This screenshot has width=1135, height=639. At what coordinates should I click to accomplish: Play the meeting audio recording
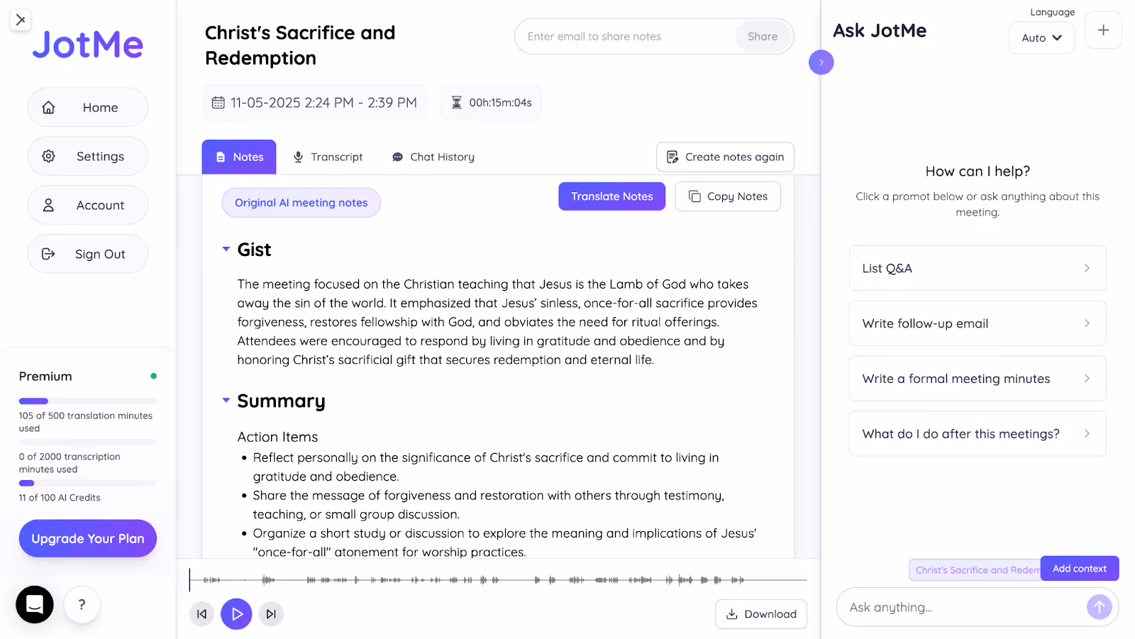236,613
